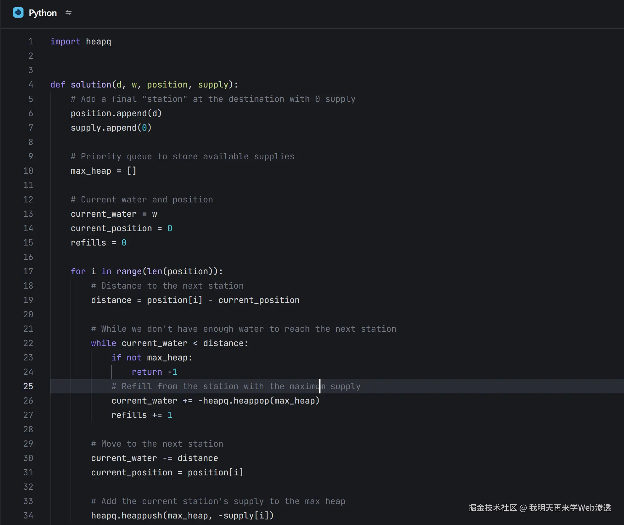Click the 'current_position = 0' line

[x=121, y=228]
